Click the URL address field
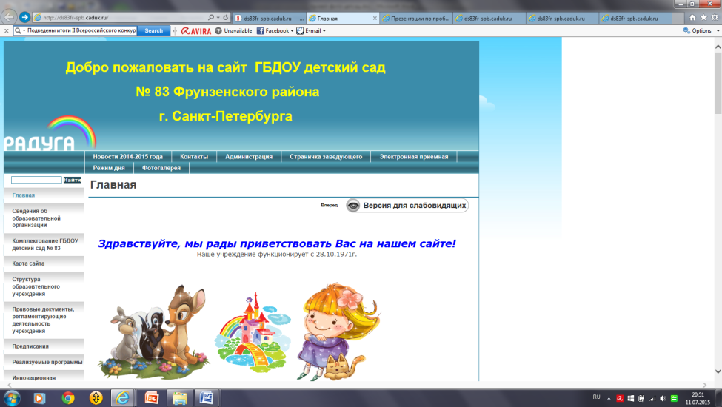722x407 pixels. (x=120, y=18)
